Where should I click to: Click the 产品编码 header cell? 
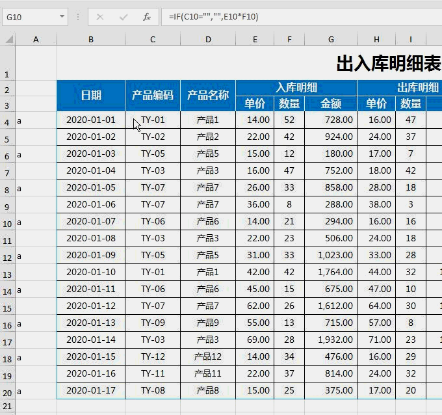coord(153,96)
